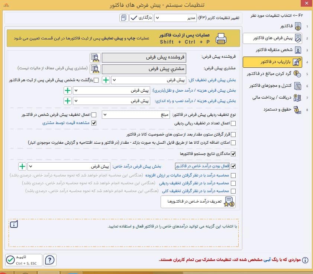Add new بخش پیش فرض درآمد خاص item
The width and height of the screenshot is (313, 274).
pyautogui.click(x=22, y=166)
